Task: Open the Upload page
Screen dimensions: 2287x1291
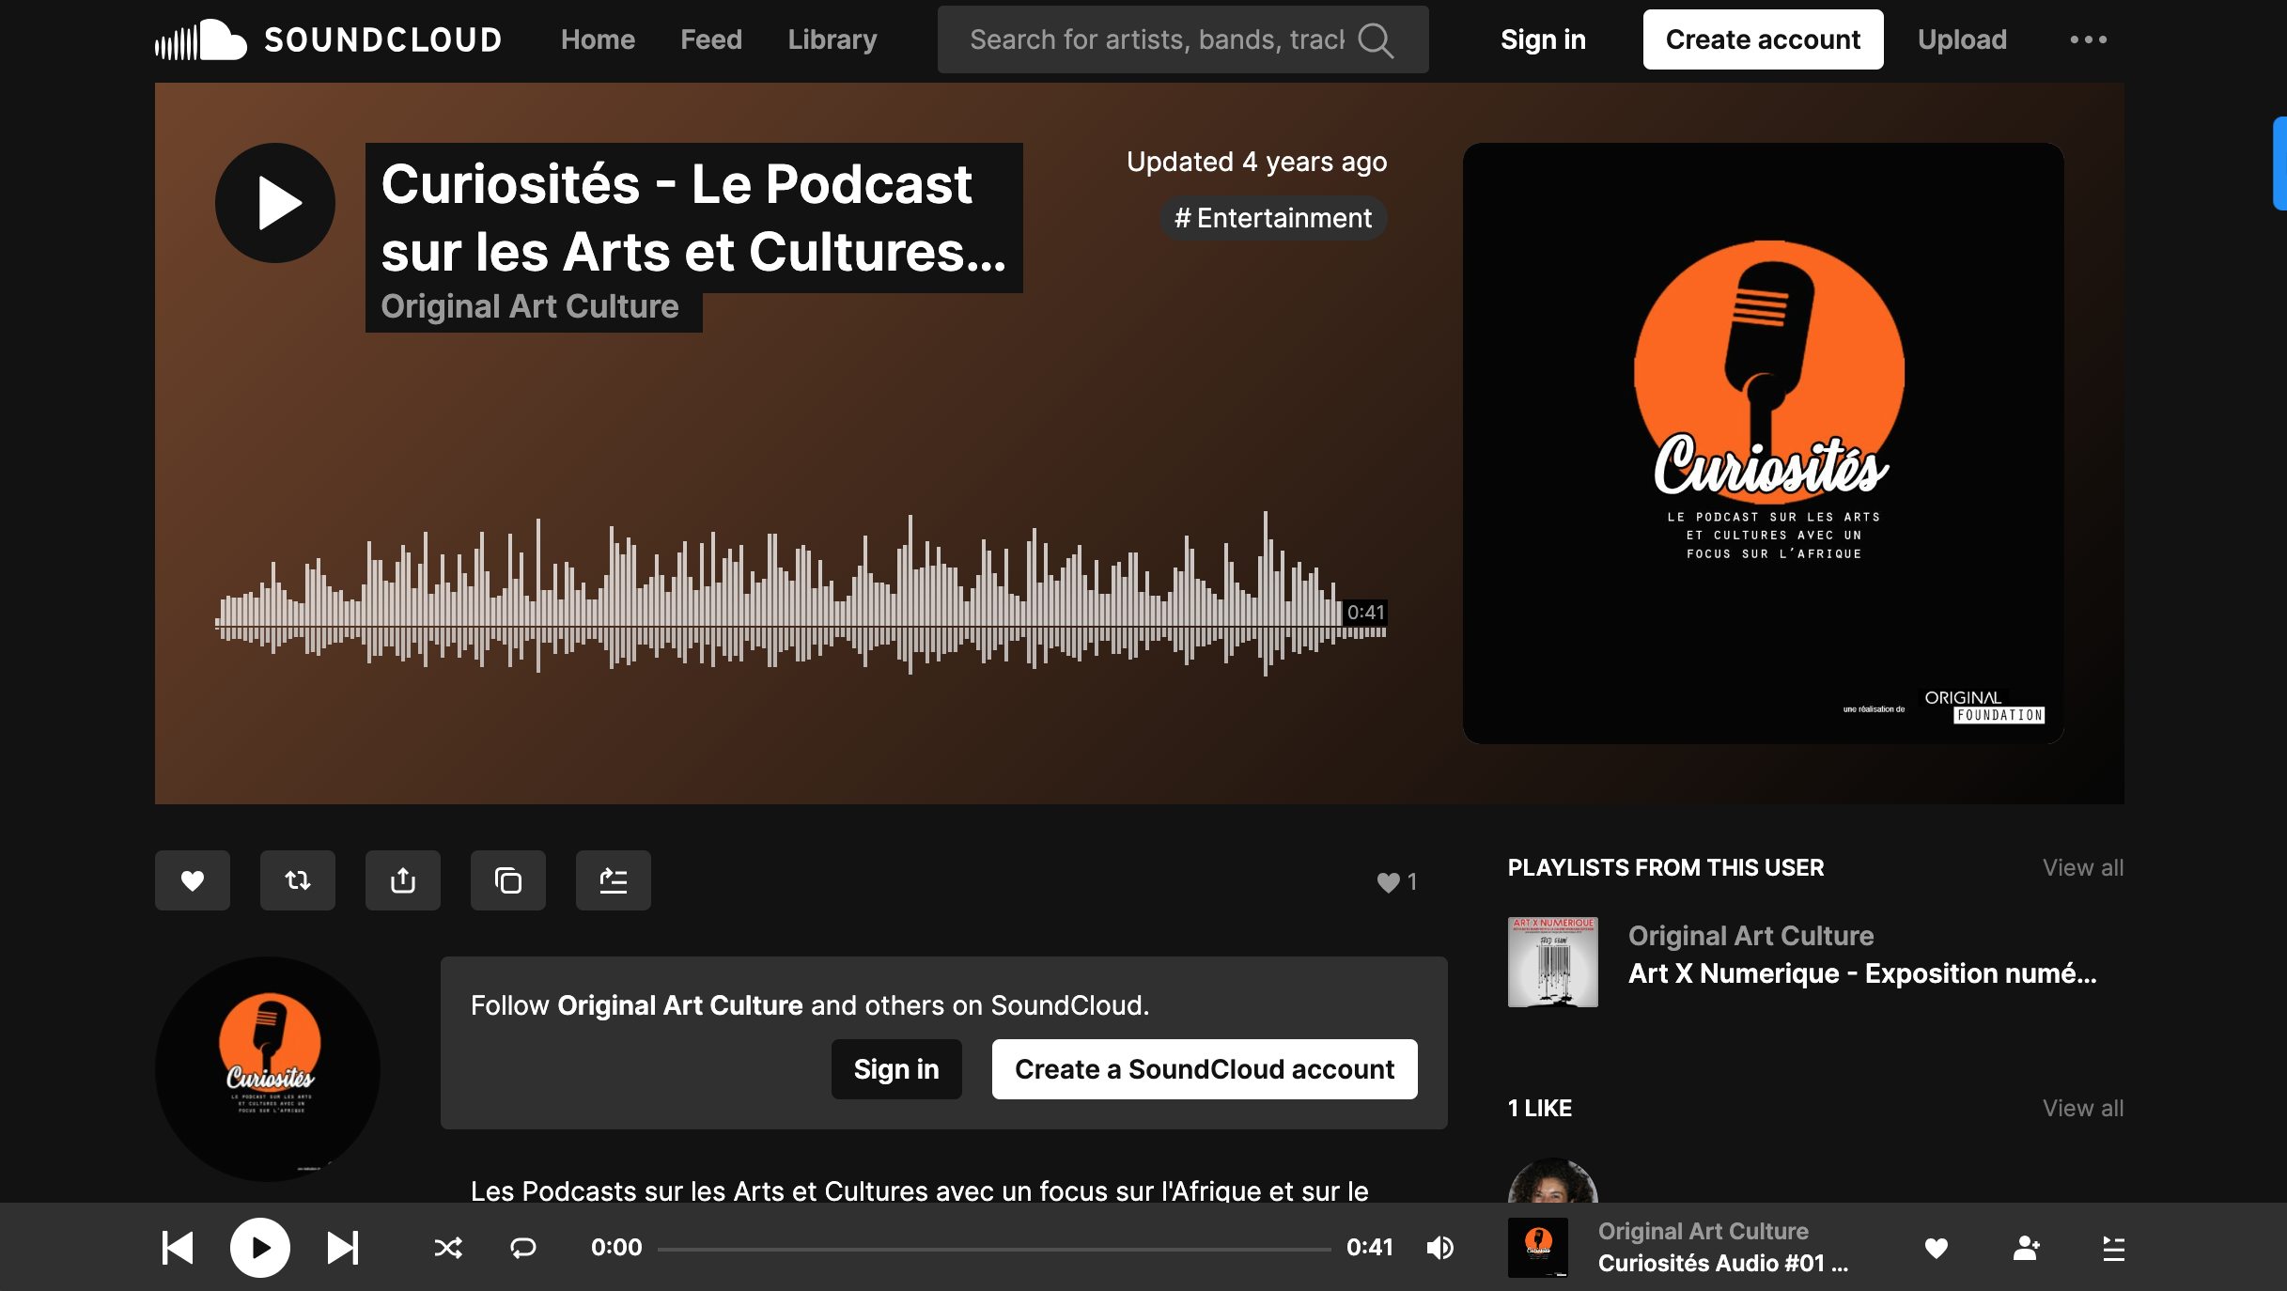Action: coord(1962,39)
